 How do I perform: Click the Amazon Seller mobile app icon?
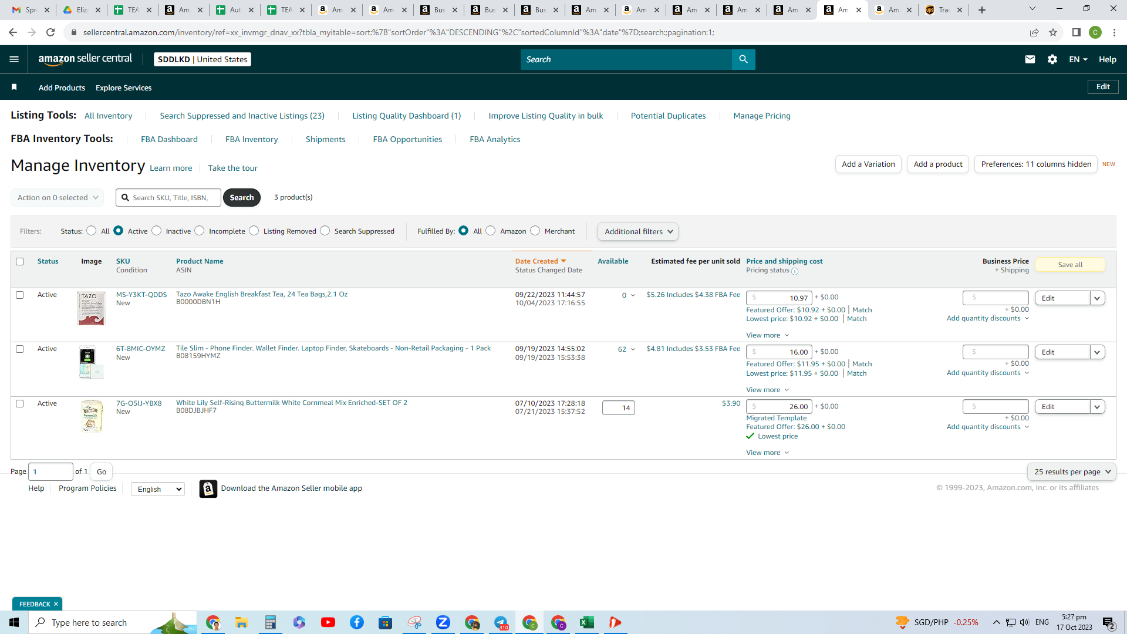pyautogui.click(x=208, y=488)
